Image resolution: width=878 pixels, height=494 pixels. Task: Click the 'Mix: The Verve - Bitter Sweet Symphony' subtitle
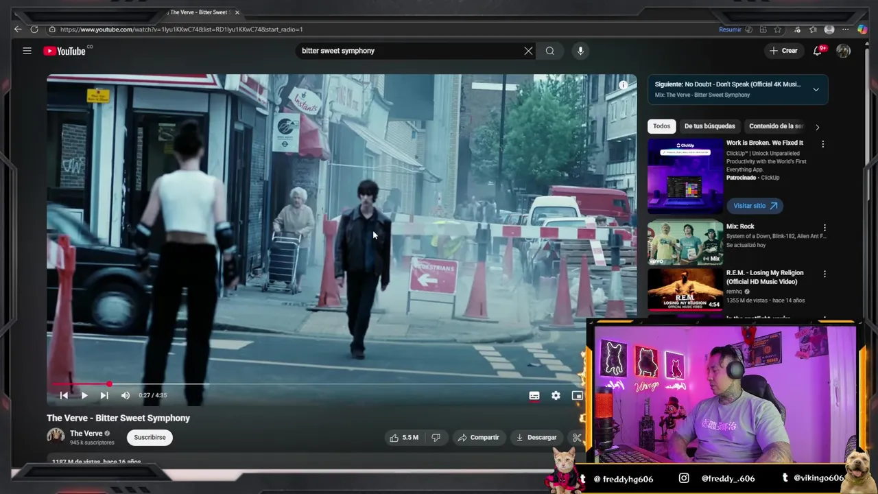[702, 95]
